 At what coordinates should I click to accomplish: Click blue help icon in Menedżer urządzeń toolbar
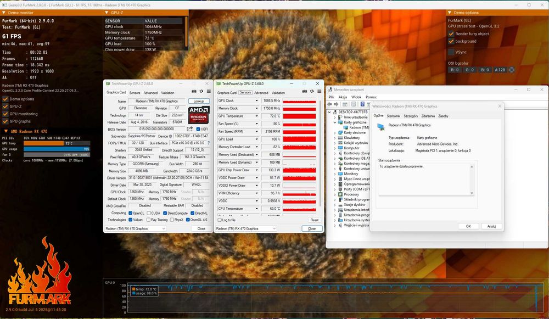(362, 104)
